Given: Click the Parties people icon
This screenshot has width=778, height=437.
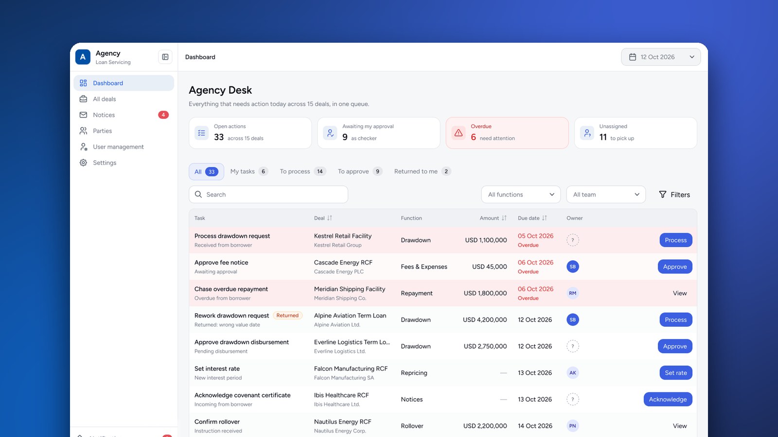Looking at the screenshot, I should point(83,131).
